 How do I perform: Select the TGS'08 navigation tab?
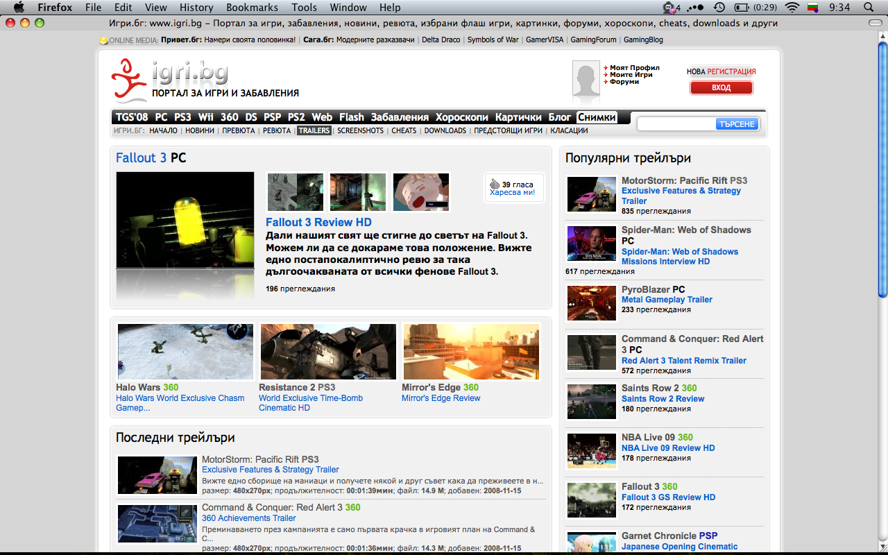pos(132,117)
